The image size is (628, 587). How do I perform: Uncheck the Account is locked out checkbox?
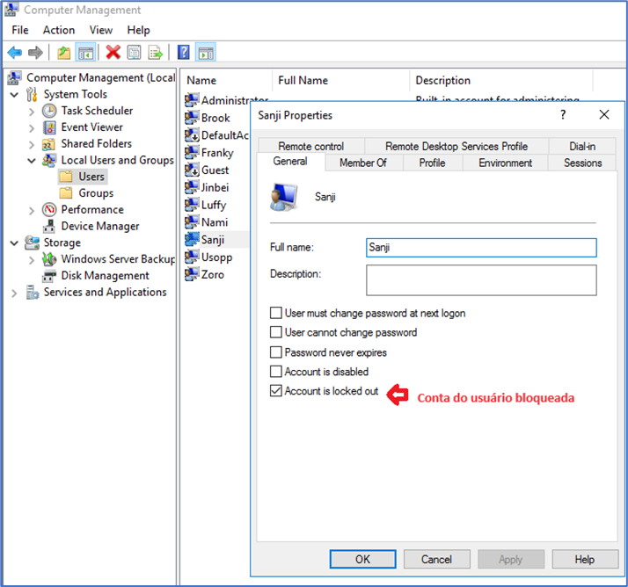pyautogui.click(x=276, y=391)
